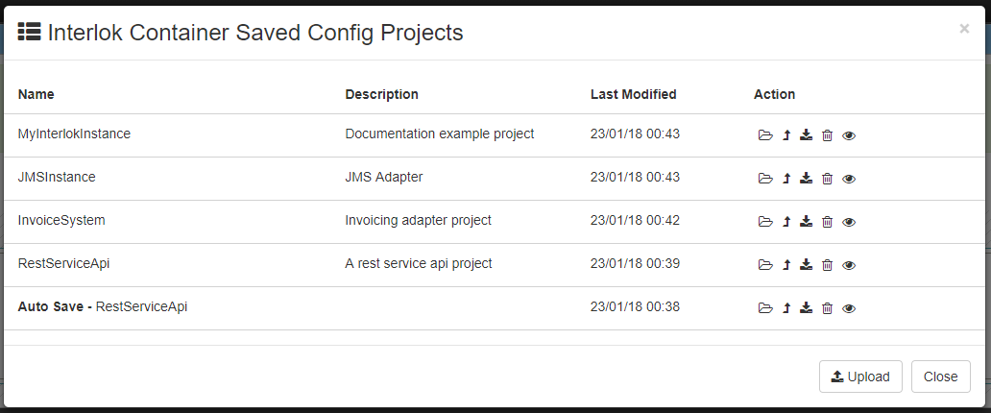
Task: Click the Last Modified column header
Action: (633, 94)
